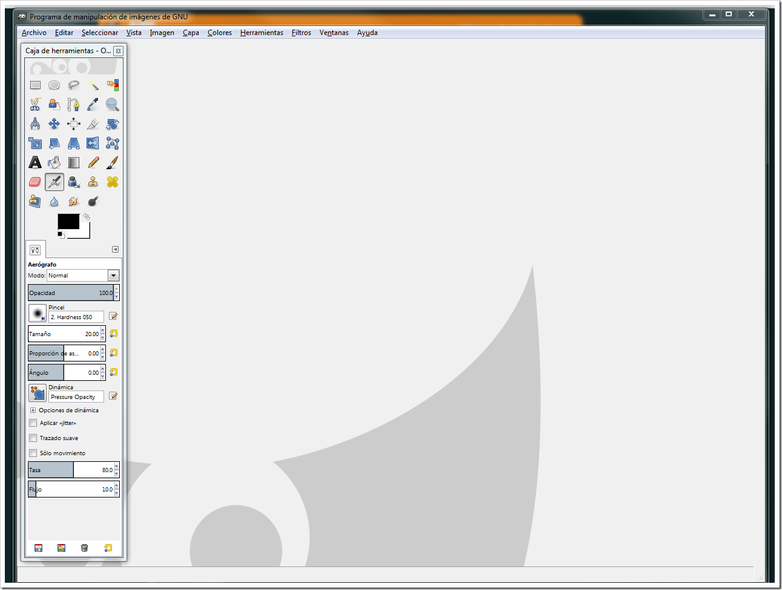This screenshot has height=590, width=782.
Task: Select the Align tool
Action: click(x=74, y=124)
